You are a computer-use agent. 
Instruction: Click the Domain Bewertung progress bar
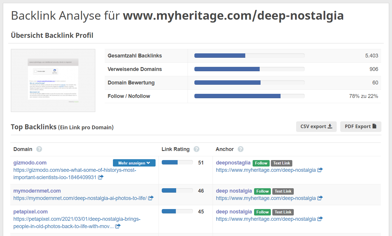click(x=249, y=83)
